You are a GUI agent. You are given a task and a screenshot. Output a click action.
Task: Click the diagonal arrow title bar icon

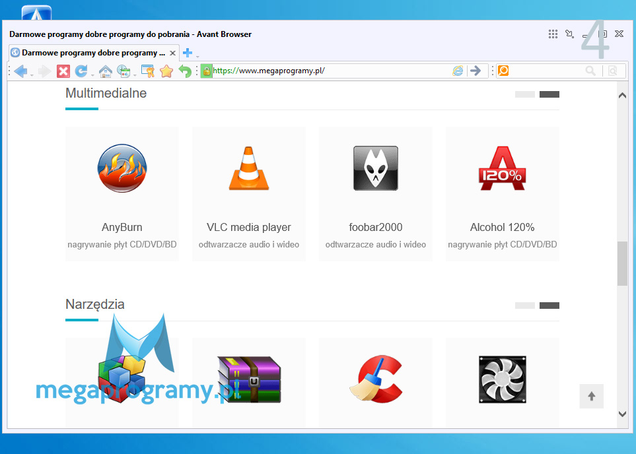point(570,34)
